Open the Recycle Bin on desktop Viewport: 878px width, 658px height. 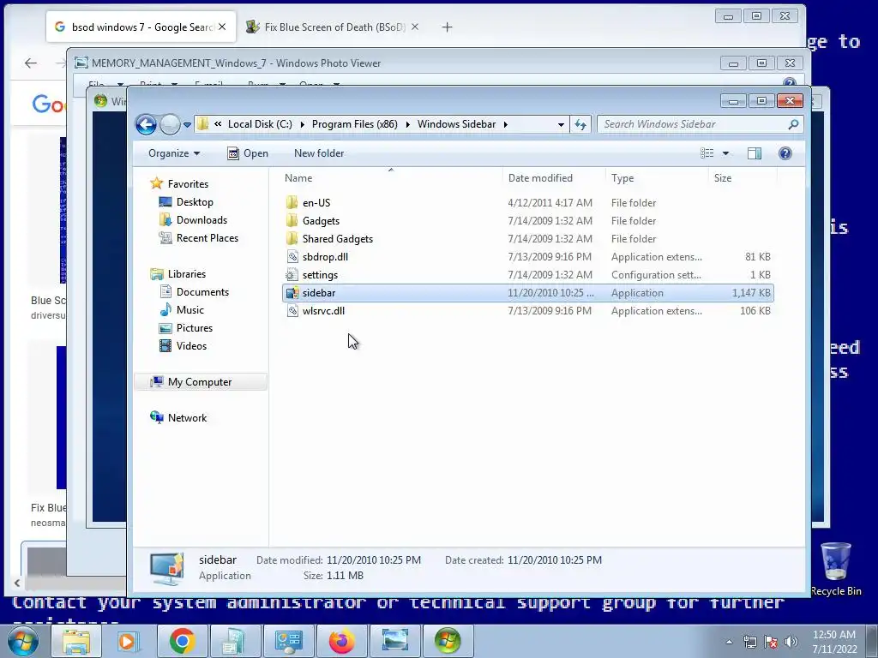coord(836,569)
